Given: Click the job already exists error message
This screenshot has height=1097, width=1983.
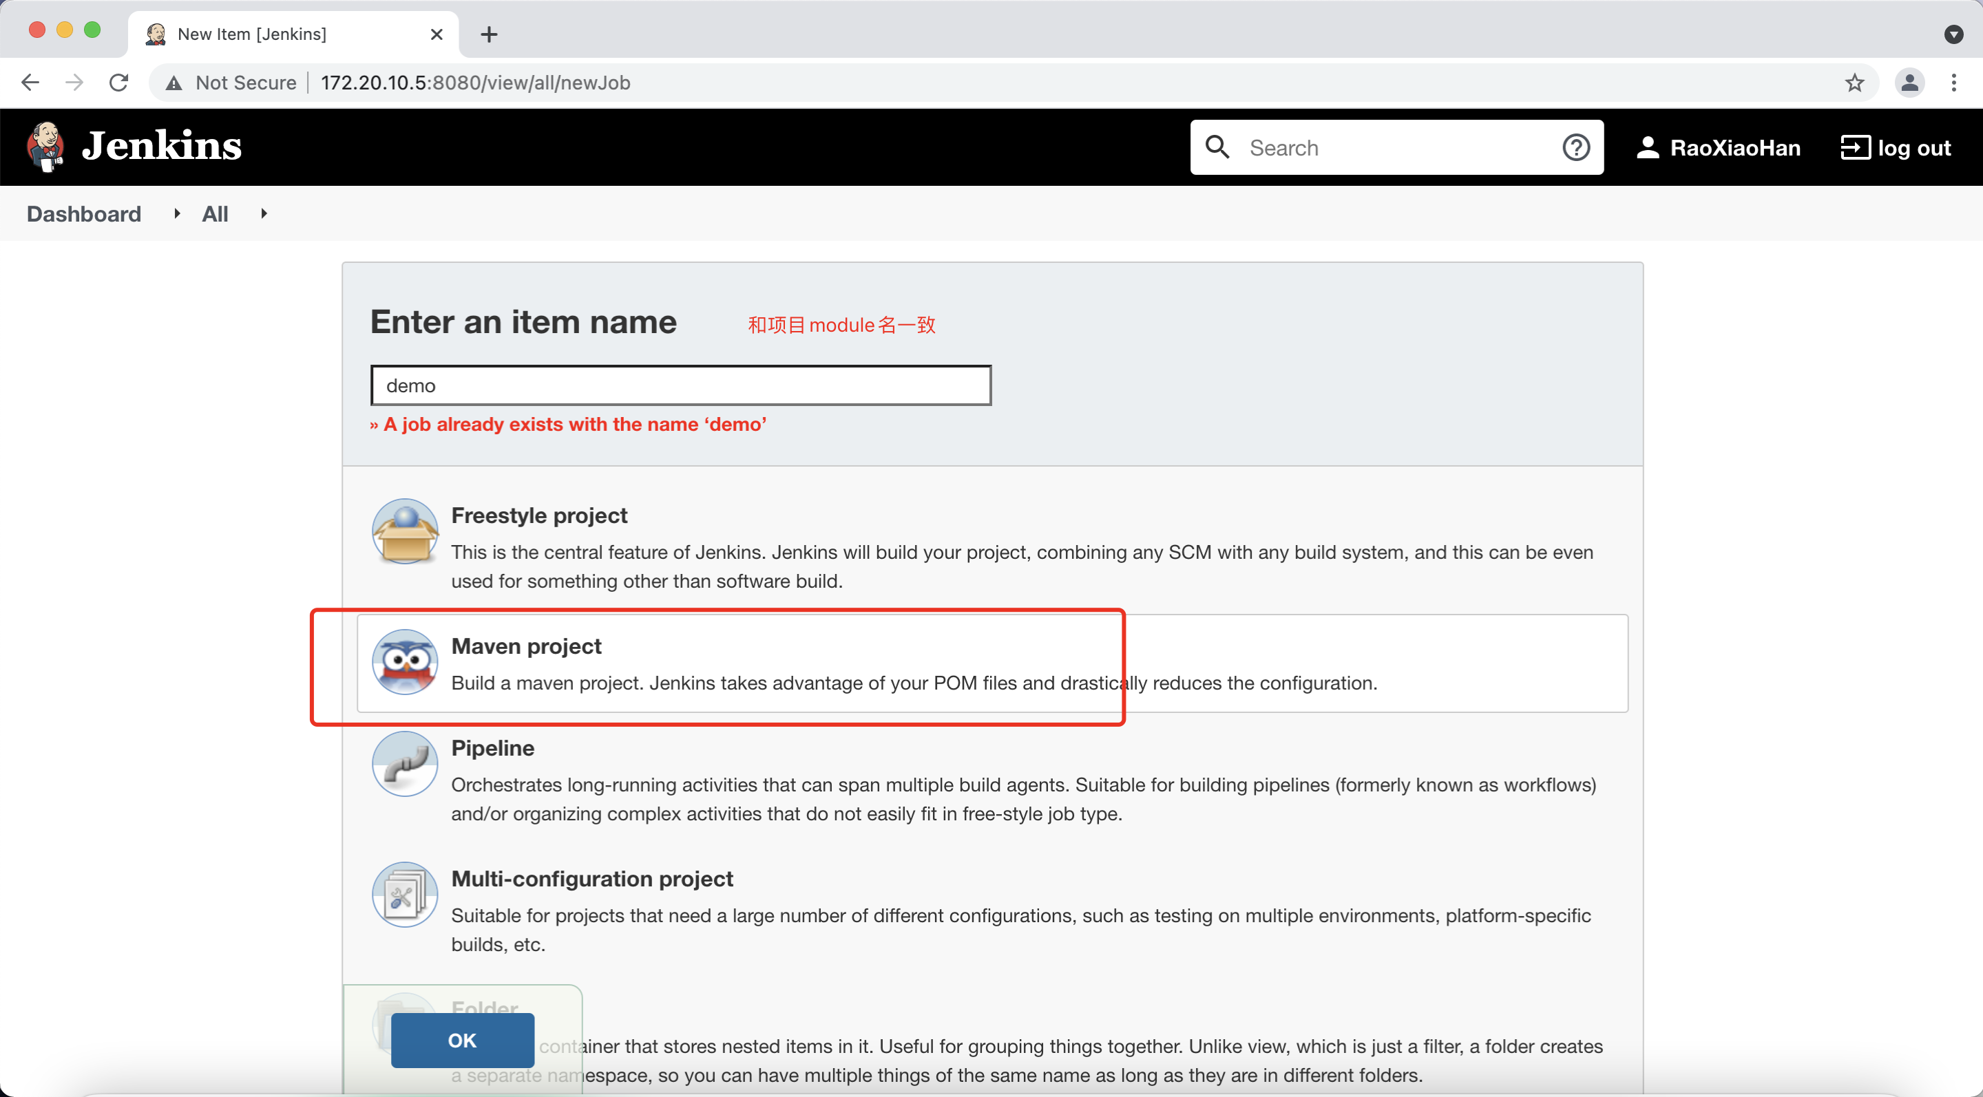Looking at the screenshot, I should click(568, 425).
